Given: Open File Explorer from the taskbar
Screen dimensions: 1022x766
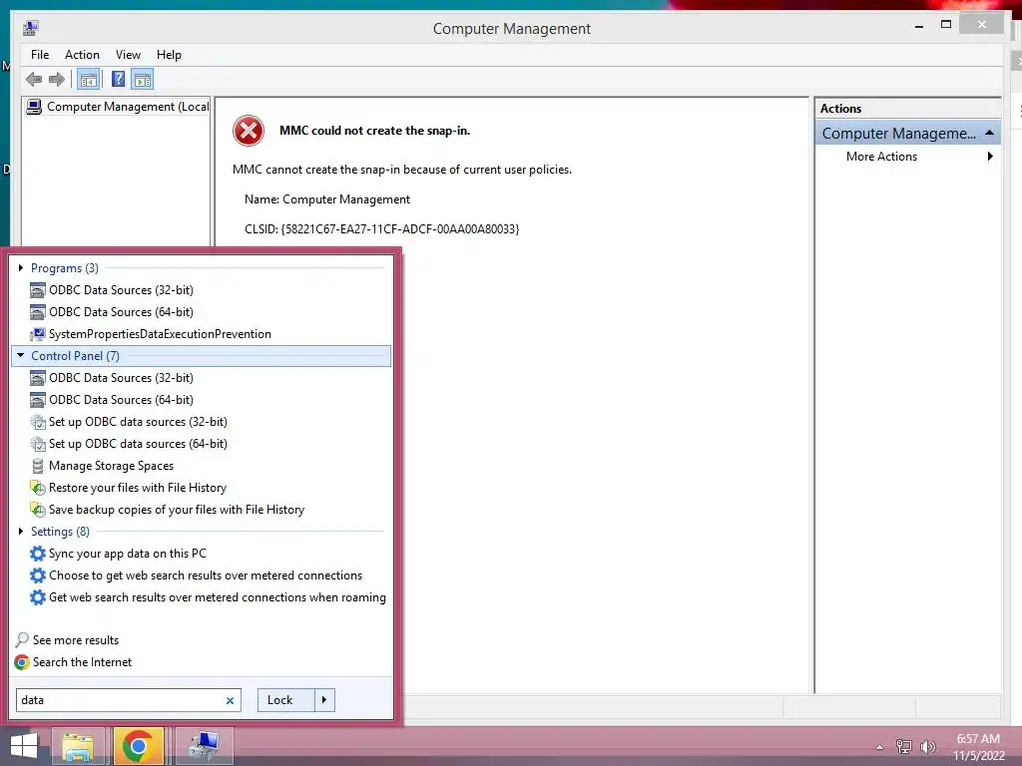Looking at the screenshot, I should point(78,746).
